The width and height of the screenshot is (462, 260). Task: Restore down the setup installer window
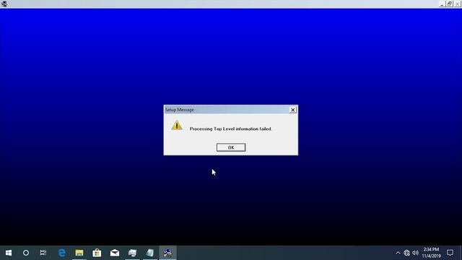click(x=449, y=4)
